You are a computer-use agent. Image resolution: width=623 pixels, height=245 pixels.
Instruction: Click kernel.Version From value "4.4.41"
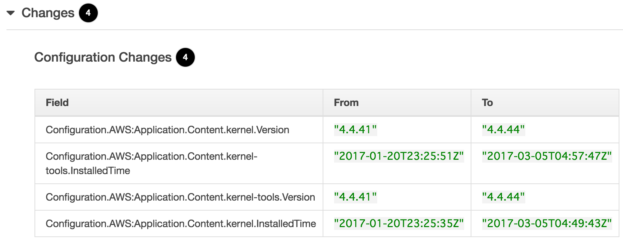click(355, 130)
